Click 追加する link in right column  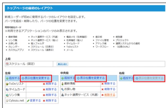tap(128, 78)
